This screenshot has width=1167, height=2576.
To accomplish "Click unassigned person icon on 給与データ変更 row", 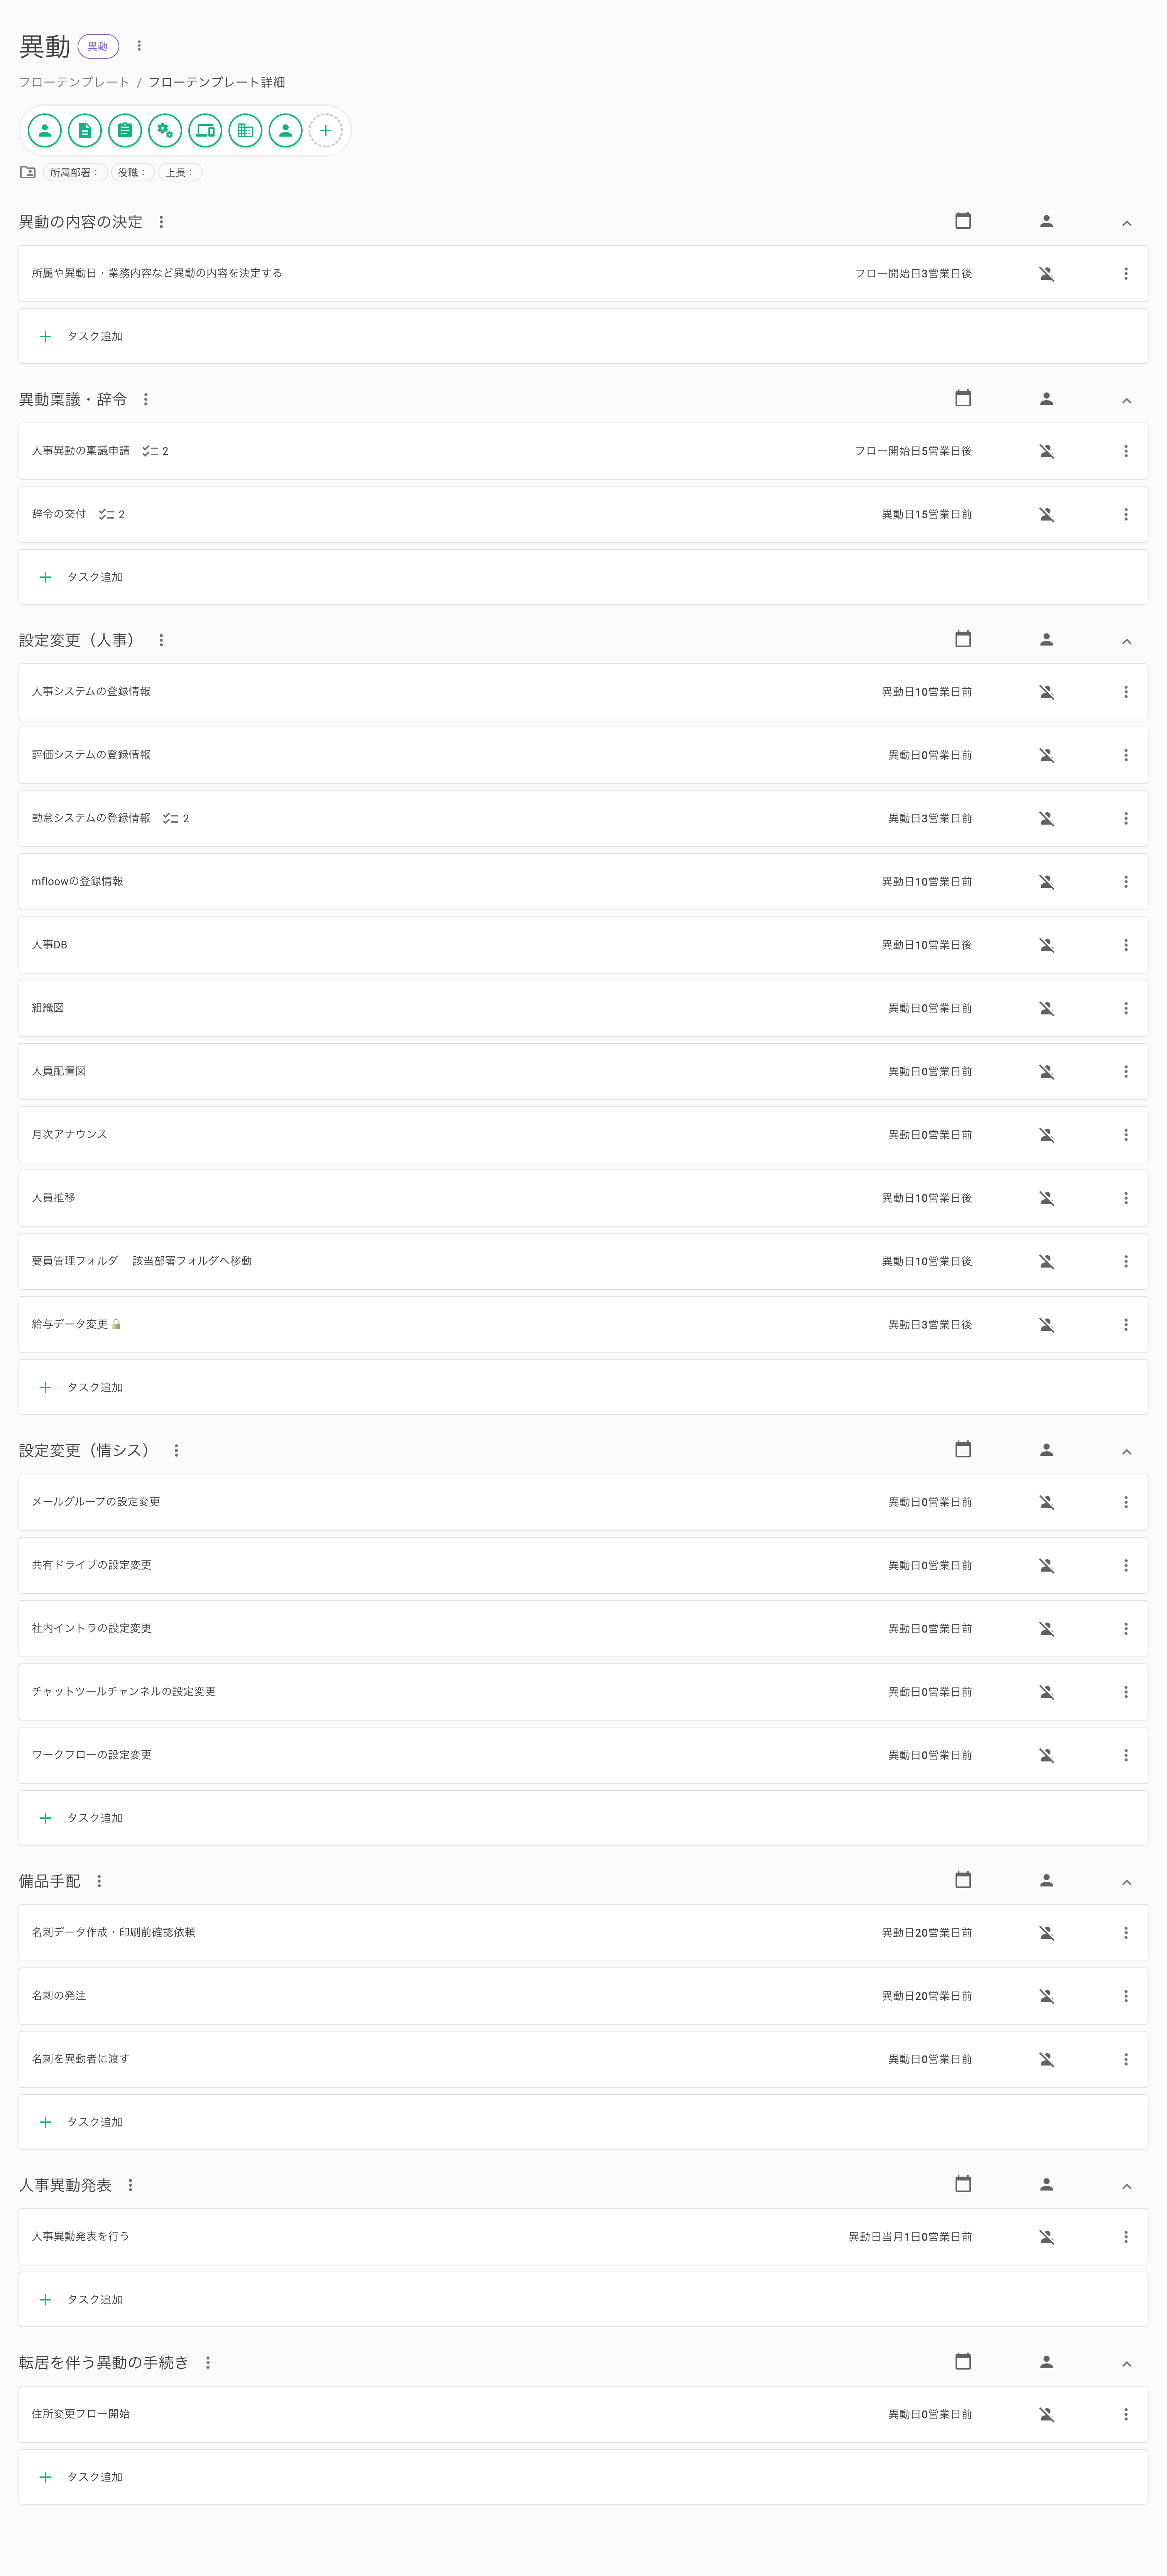I will (x=1046, y=1325).
